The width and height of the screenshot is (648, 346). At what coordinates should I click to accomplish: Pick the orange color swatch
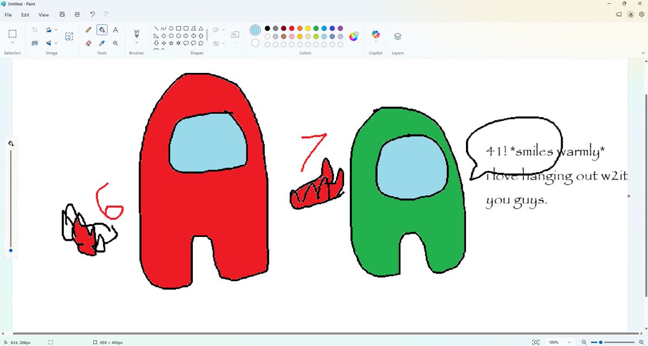click(300, 29)
